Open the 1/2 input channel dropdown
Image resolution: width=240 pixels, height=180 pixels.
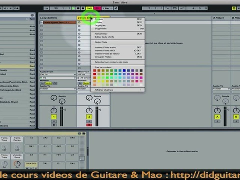click(x=58, y=78)
